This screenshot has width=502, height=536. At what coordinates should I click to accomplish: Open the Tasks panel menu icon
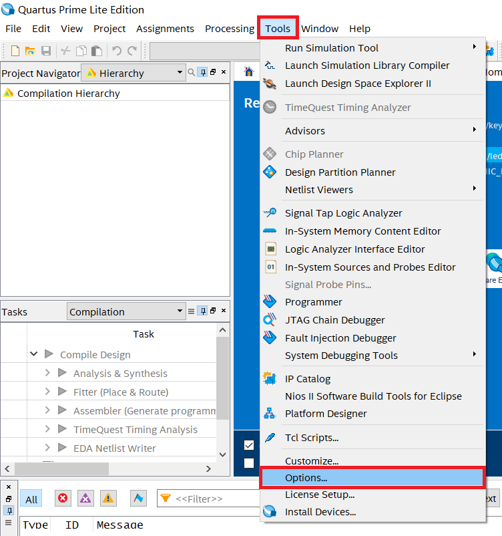click(x=191, y=311)
